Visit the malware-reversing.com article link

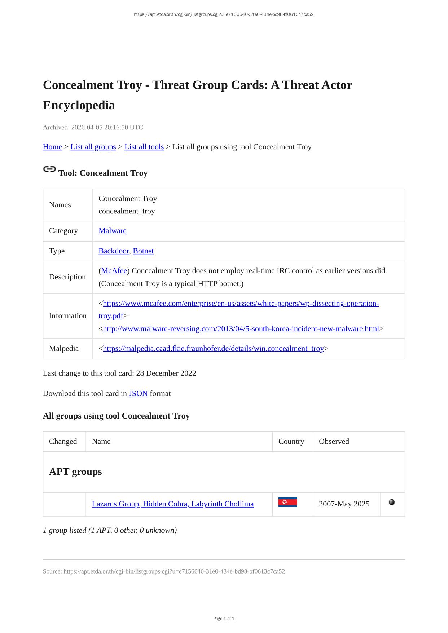click(241, 329)
